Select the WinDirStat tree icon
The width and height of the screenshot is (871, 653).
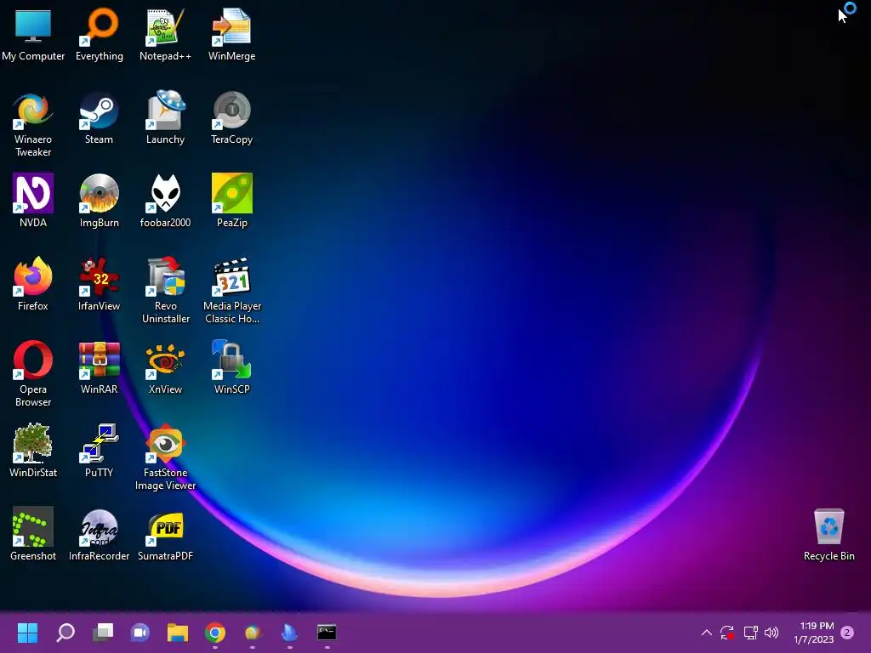[33, 451]
